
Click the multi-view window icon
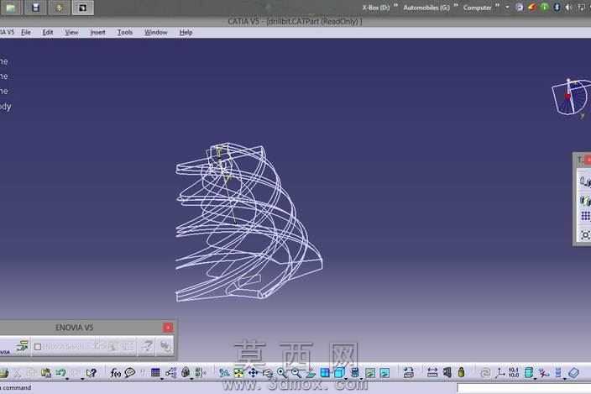(x=325, y=373)
